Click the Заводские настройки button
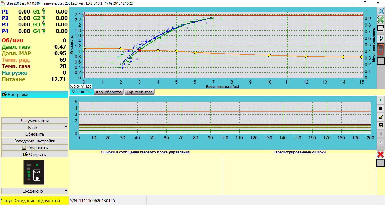 (x=35, y=141)
